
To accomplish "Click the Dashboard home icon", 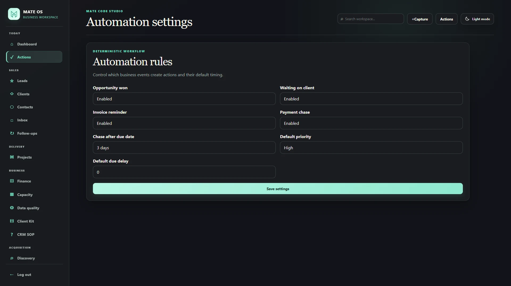I will pyautogui.click(x=12, y=44).
